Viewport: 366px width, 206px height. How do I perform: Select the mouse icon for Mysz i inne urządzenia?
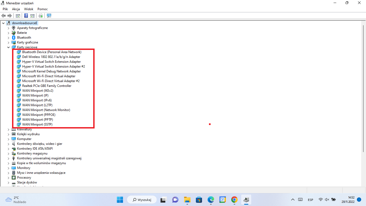click(x=14, y=173)
